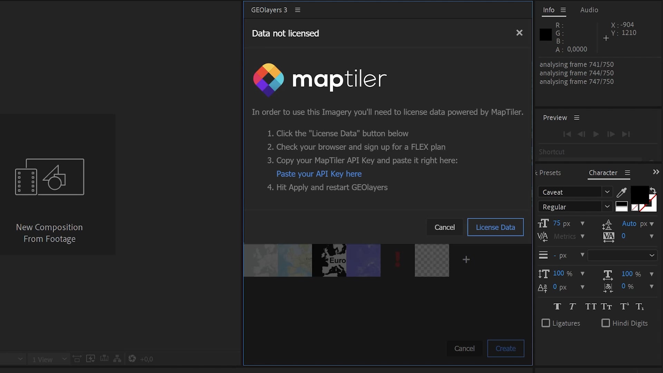Viewport: 663px width, 373px height.
Task: Open the Regular font style dropdown
Action: pos(607,206)
